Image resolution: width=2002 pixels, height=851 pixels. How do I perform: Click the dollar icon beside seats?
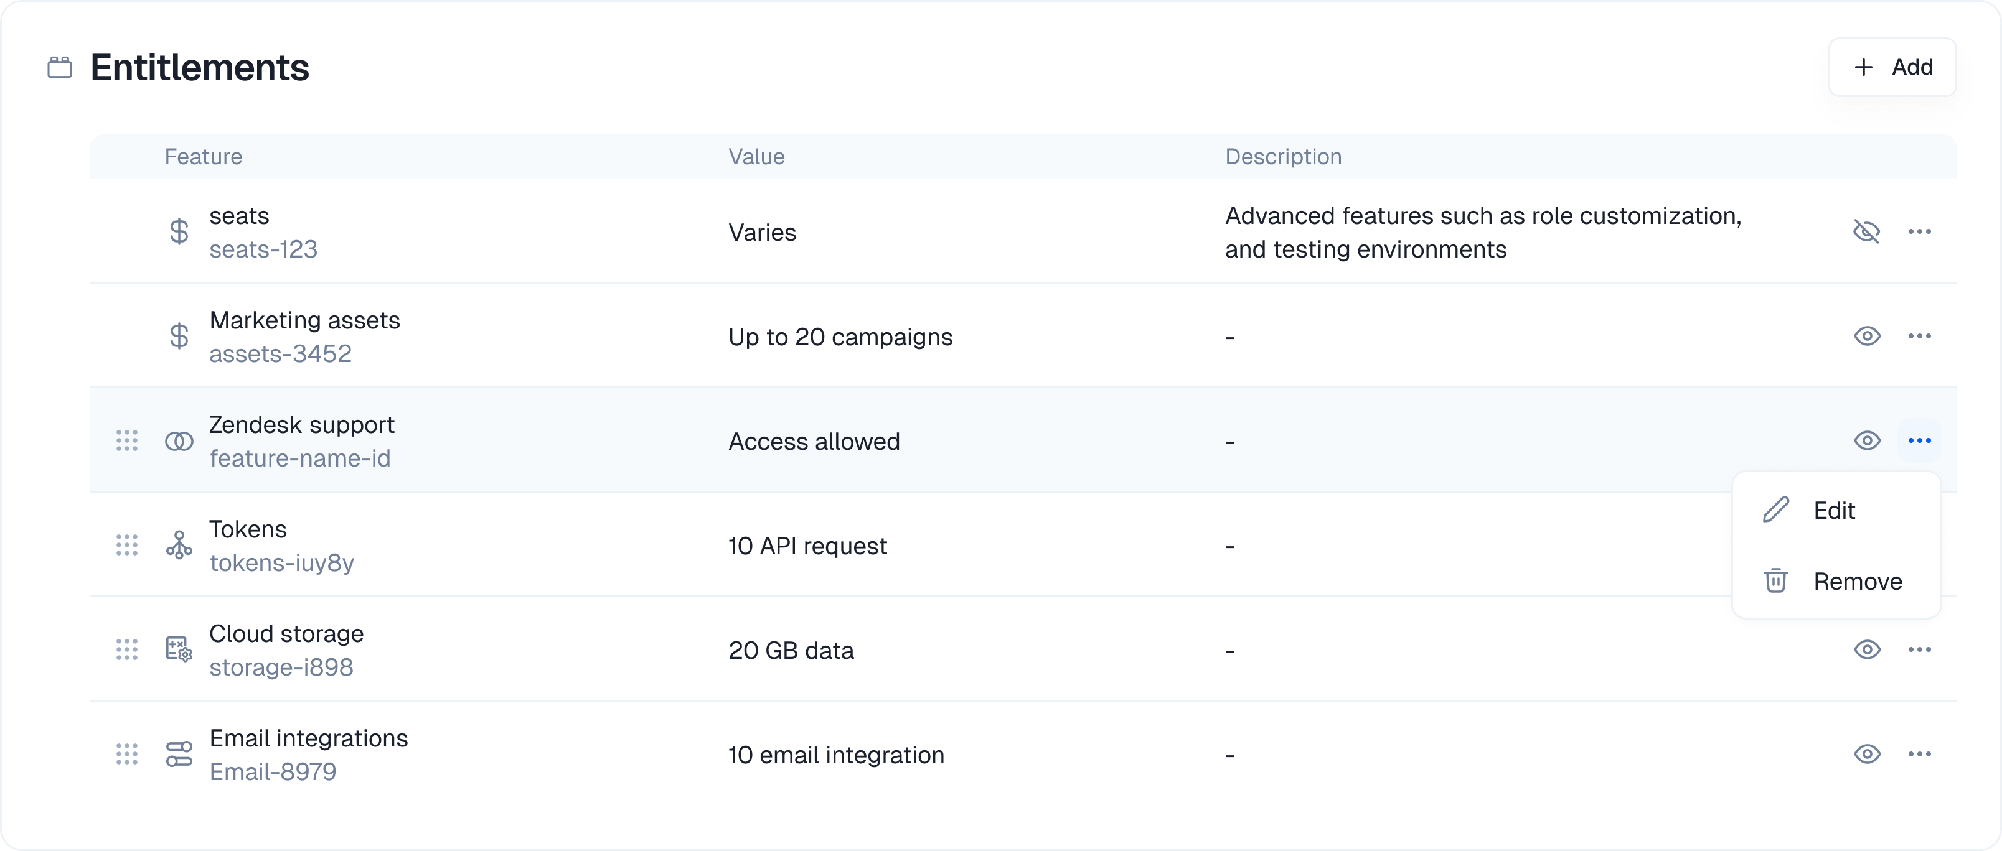179,231
